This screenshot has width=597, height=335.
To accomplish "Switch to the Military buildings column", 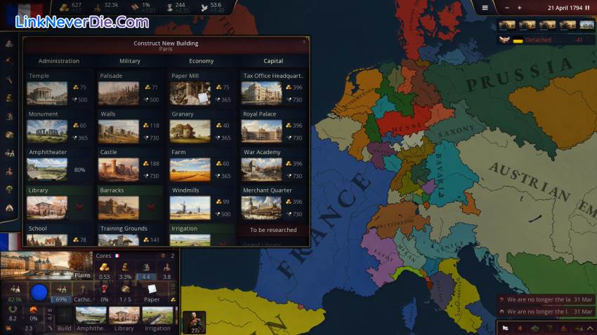I will point(130,61).
